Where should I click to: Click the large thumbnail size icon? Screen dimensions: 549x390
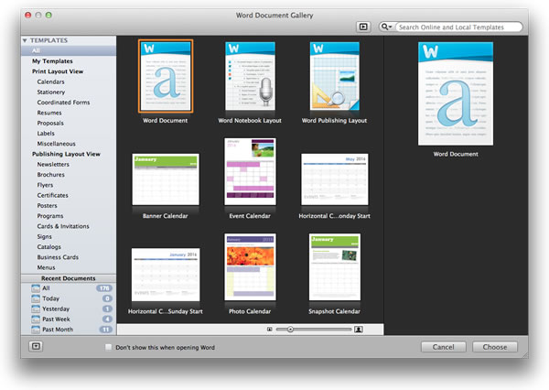pyautogui.click(x=359, y=330)
